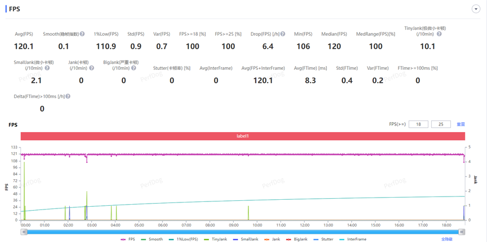The height and width of the screenshot is (242, 487).
Task: Toggle TinyJank series visibility
Action: coord(215,239)
